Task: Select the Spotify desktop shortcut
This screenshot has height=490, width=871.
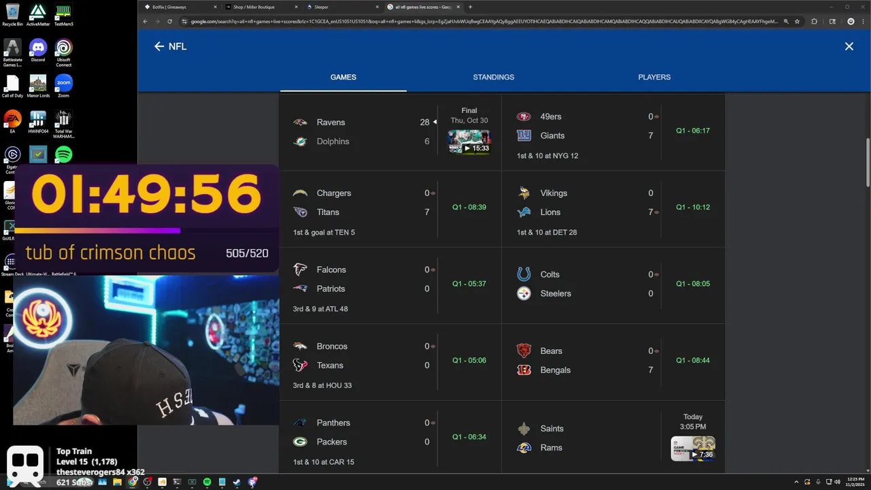Action: point(63,154)
